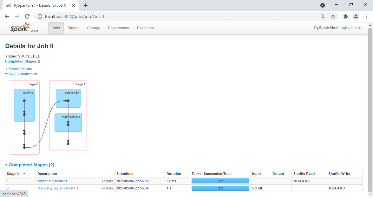Open the 'reduceByKey at <stdin>:1' stage link
The width and height of the screenshot is (373, 197).
coord(57,188)
